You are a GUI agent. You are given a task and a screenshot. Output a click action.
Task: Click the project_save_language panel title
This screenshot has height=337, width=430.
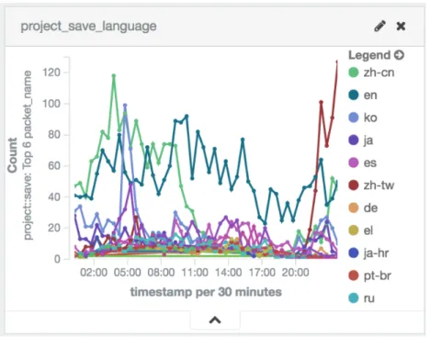pyautogui.click(x=88, y=26)
